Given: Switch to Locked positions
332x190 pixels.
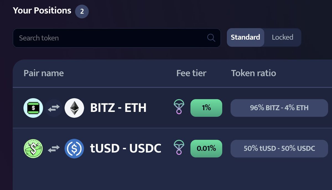Looking at the screenshot, I should 282,37.
